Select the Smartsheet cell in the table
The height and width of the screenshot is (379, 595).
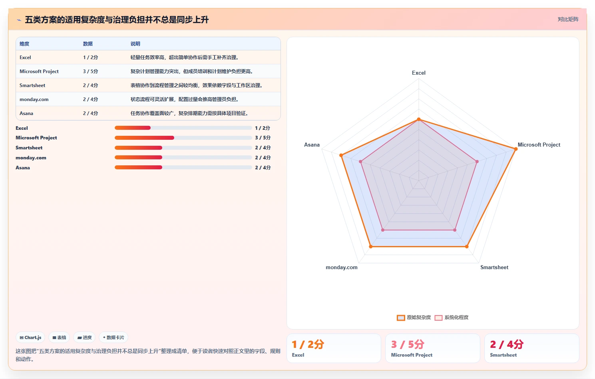(x=32, y=85)
